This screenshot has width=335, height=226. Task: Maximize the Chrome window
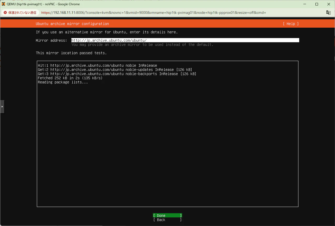[317, 4]
